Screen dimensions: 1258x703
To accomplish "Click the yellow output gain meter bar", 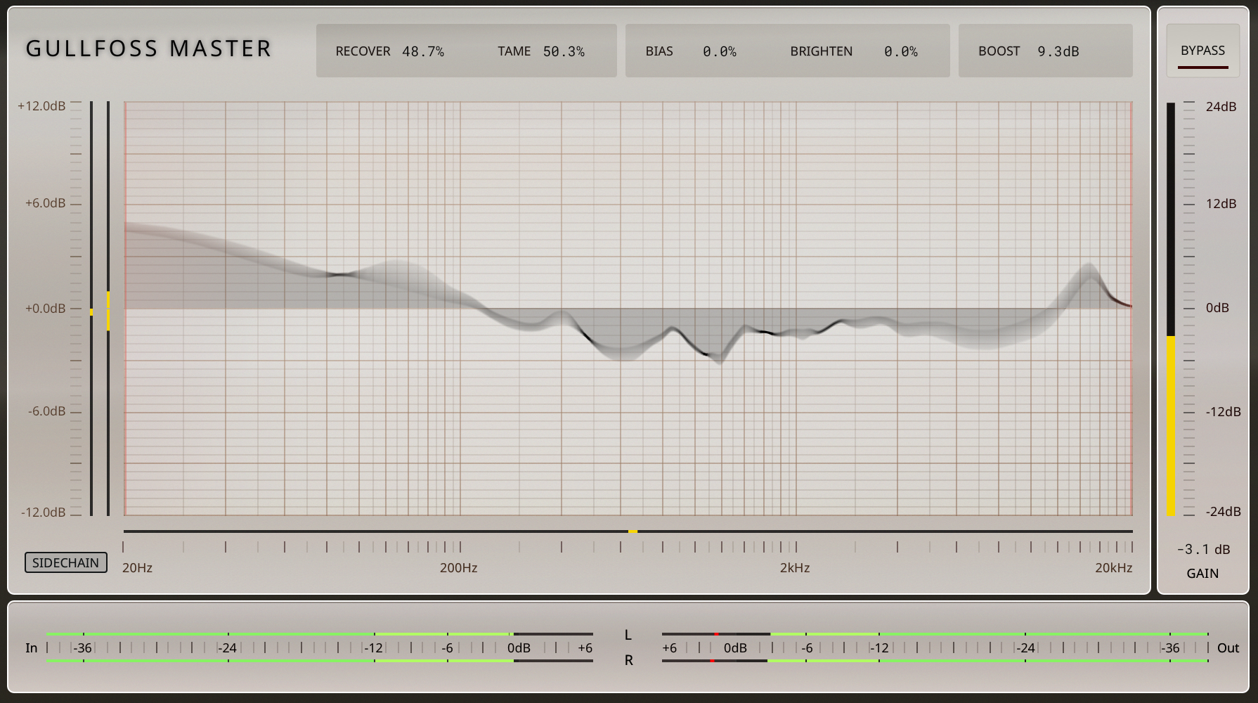I will 1171,426.
